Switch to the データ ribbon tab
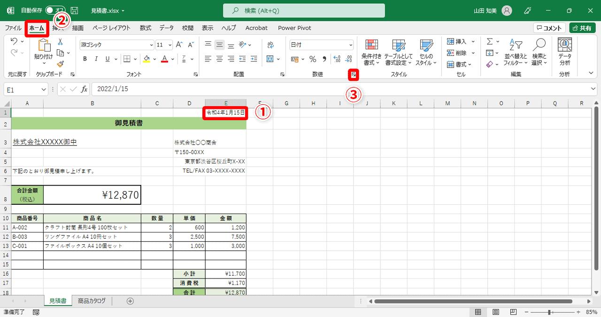 pyautogui.click(x=166, y=28)
